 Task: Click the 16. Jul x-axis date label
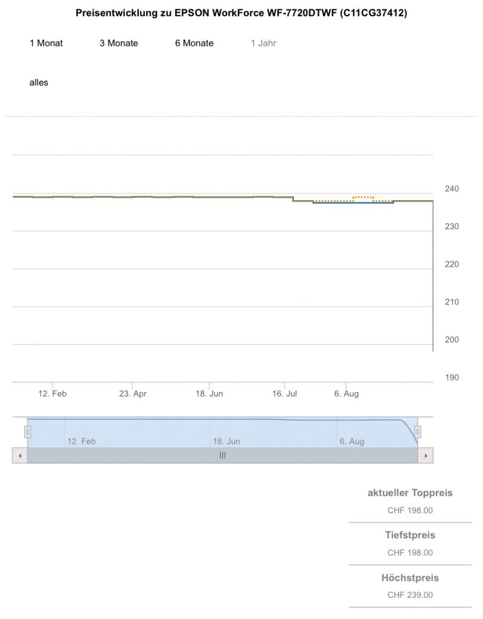(x=284, y=394)
